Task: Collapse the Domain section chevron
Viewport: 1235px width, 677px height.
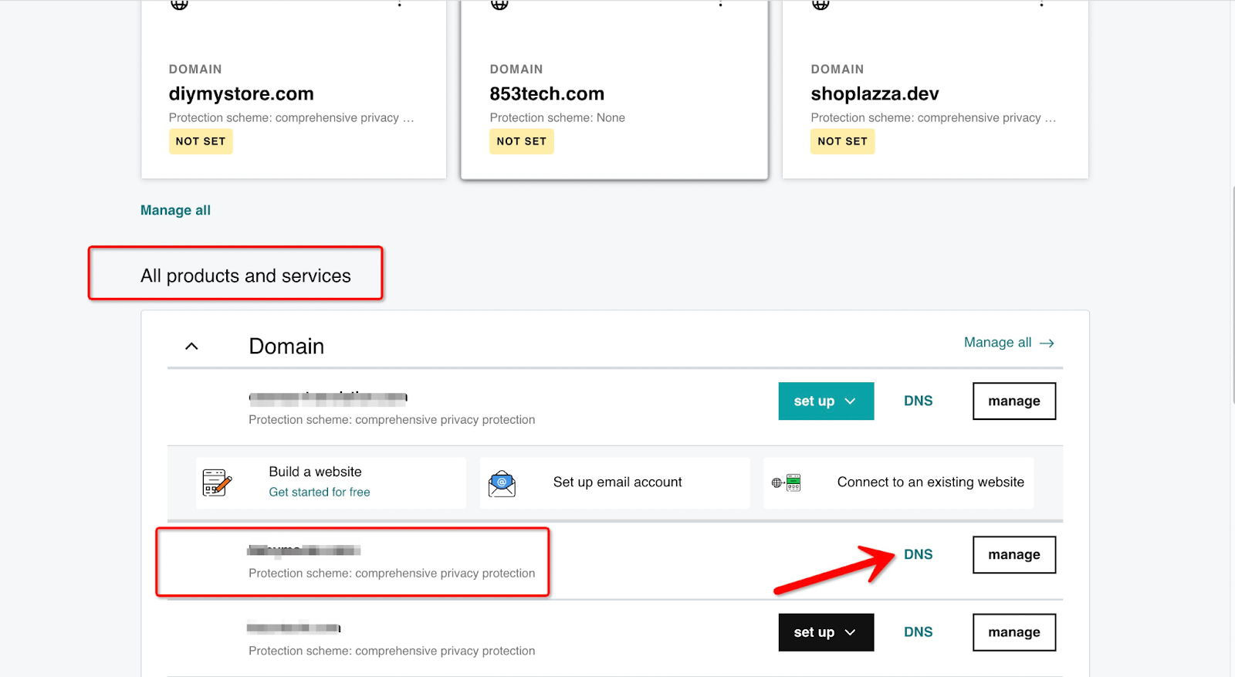Action: coord(191,347)
